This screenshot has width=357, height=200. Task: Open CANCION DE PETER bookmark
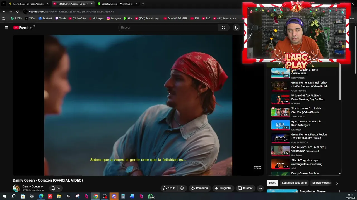coord(175,19)
